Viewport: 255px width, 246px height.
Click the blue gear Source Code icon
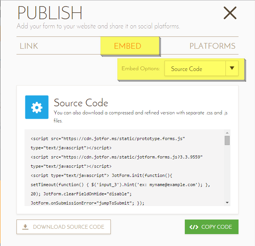pyautogui.click(x=37, y=107)
